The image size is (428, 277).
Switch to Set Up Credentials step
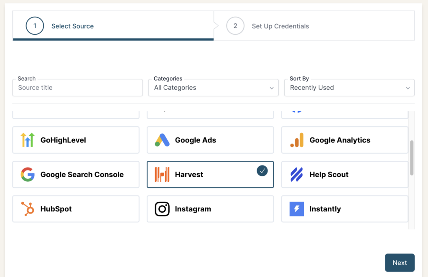tap(280, 26)
